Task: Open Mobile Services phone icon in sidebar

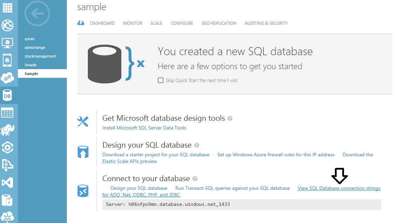Action: point(8,60)
